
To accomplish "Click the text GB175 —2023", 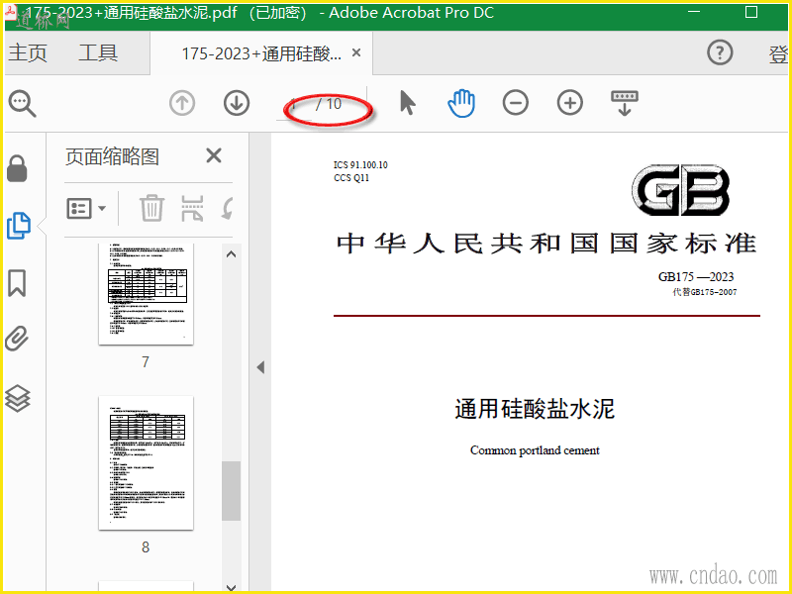I will [x=696, y=277].
